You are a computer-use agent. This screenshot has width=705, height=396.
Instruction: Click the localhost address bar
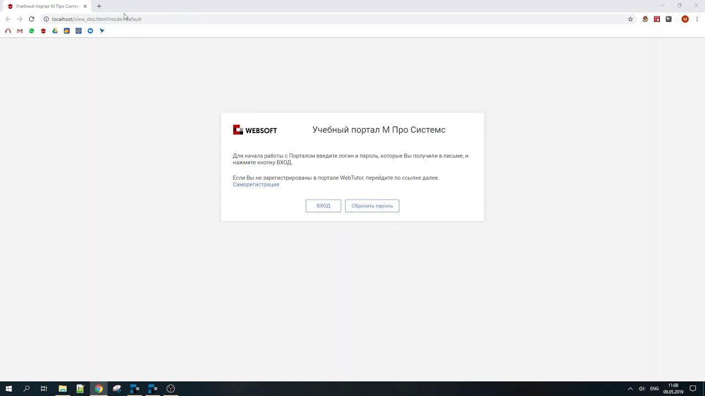coord(336,19)
